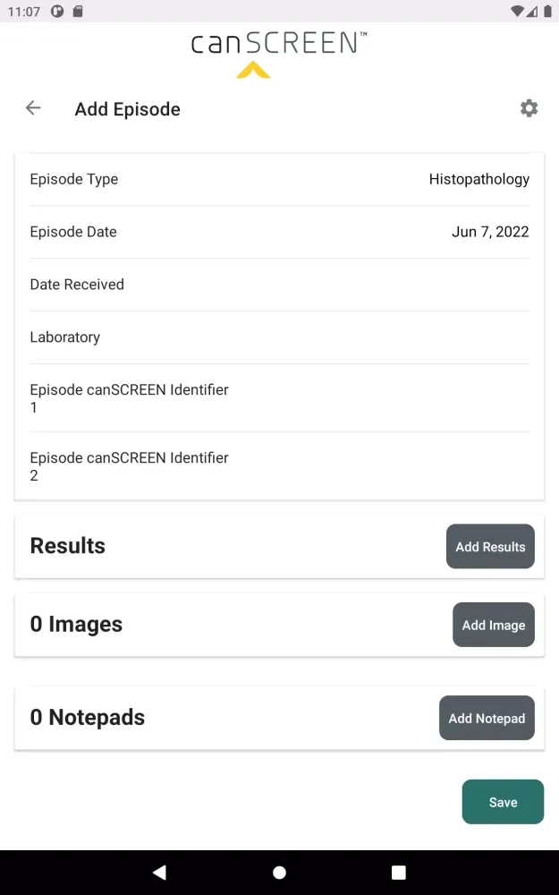Screen dimensions: 559x895
Task: Tap the Android home circle button
Action: pyautogui.click(x=279, y=872)
